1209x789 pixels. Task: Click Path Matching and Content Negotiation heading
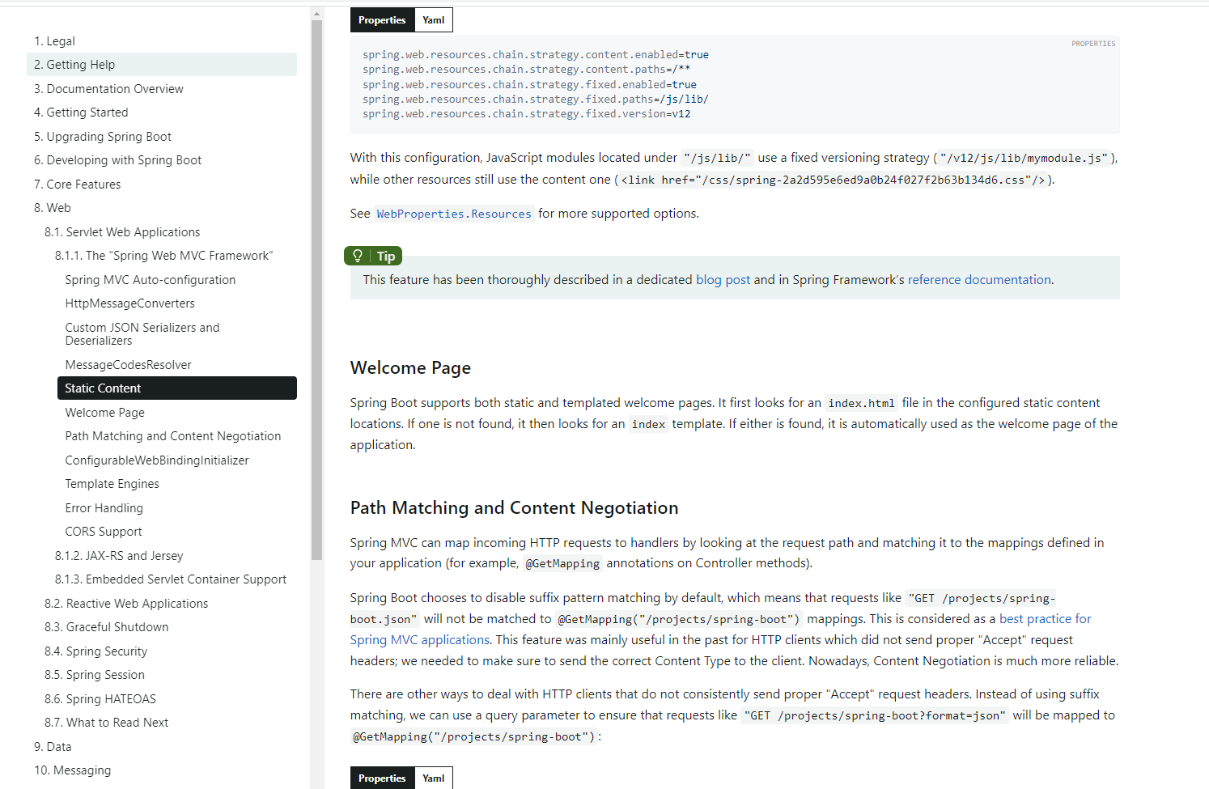click(x=514, y=508)
